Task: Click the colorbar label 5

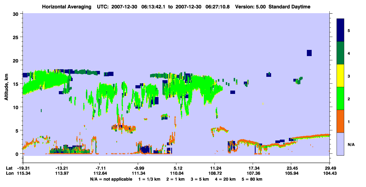Action: (349, 30)
